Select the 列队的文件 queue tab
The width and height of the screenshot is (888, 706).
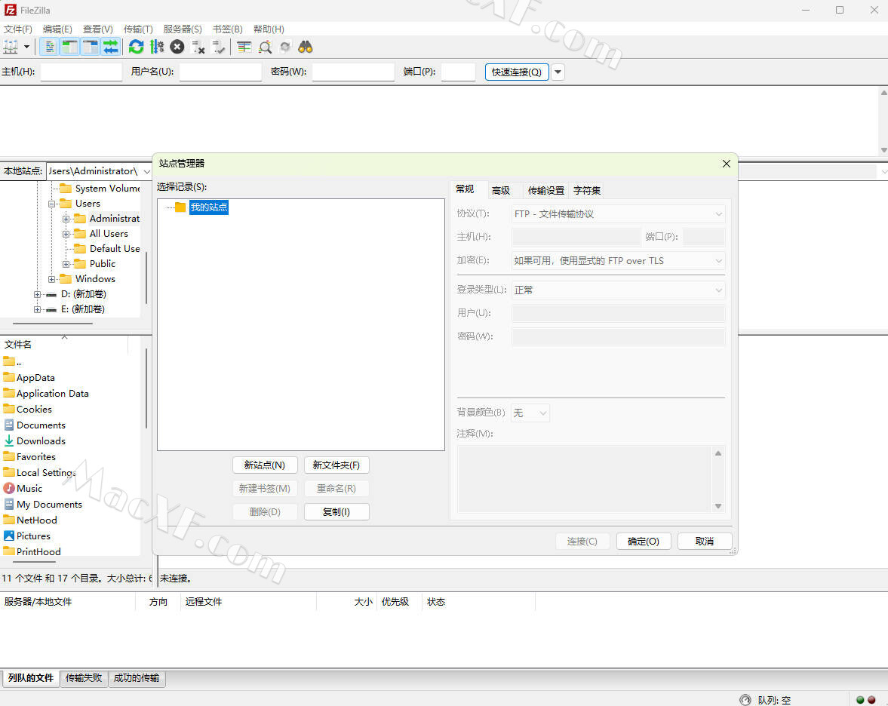pos(31,677)
